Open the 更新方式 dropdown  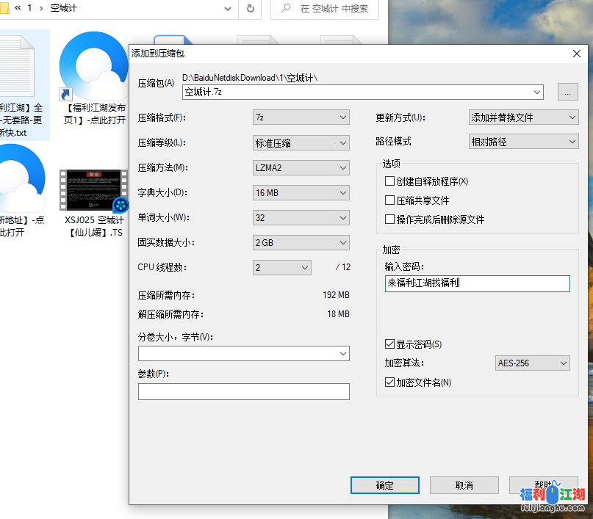click(523, 117)
